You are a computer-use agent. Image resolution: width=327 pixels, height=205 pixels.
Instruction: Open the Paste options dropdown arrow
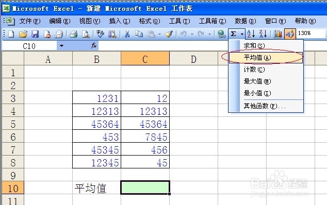159,34
